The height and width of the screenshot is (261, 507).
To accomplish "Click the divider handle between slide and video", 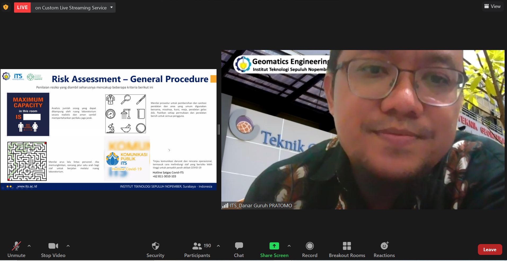I will coord(219,130).
